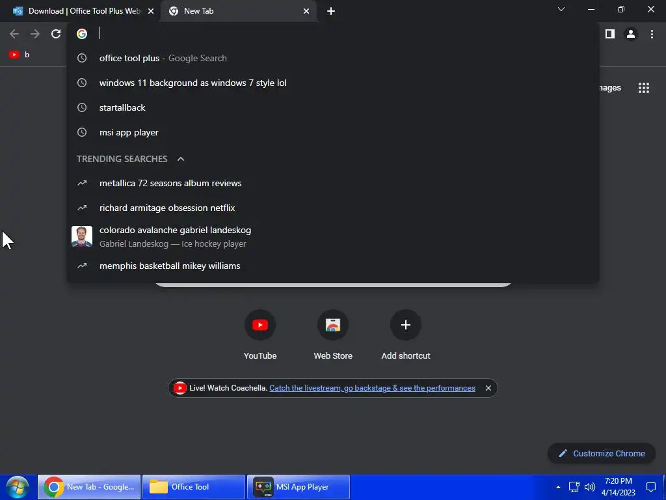
Task: Select the New Tab tab
Action: pyautogui.click(x=239, y=11)
